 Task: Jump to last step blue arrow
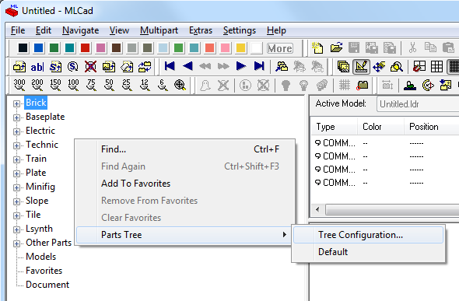coord(259,66)
